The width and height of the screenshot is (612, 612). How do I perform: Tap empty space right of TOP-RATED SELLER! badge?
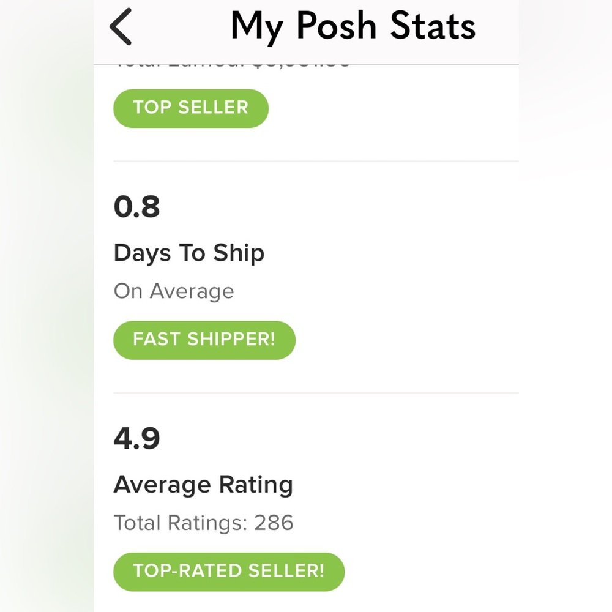[x=431, y=572]
